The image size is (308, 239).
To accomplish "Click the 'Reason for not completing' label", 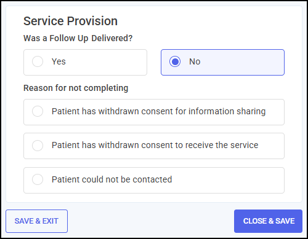I will (76, 88).
